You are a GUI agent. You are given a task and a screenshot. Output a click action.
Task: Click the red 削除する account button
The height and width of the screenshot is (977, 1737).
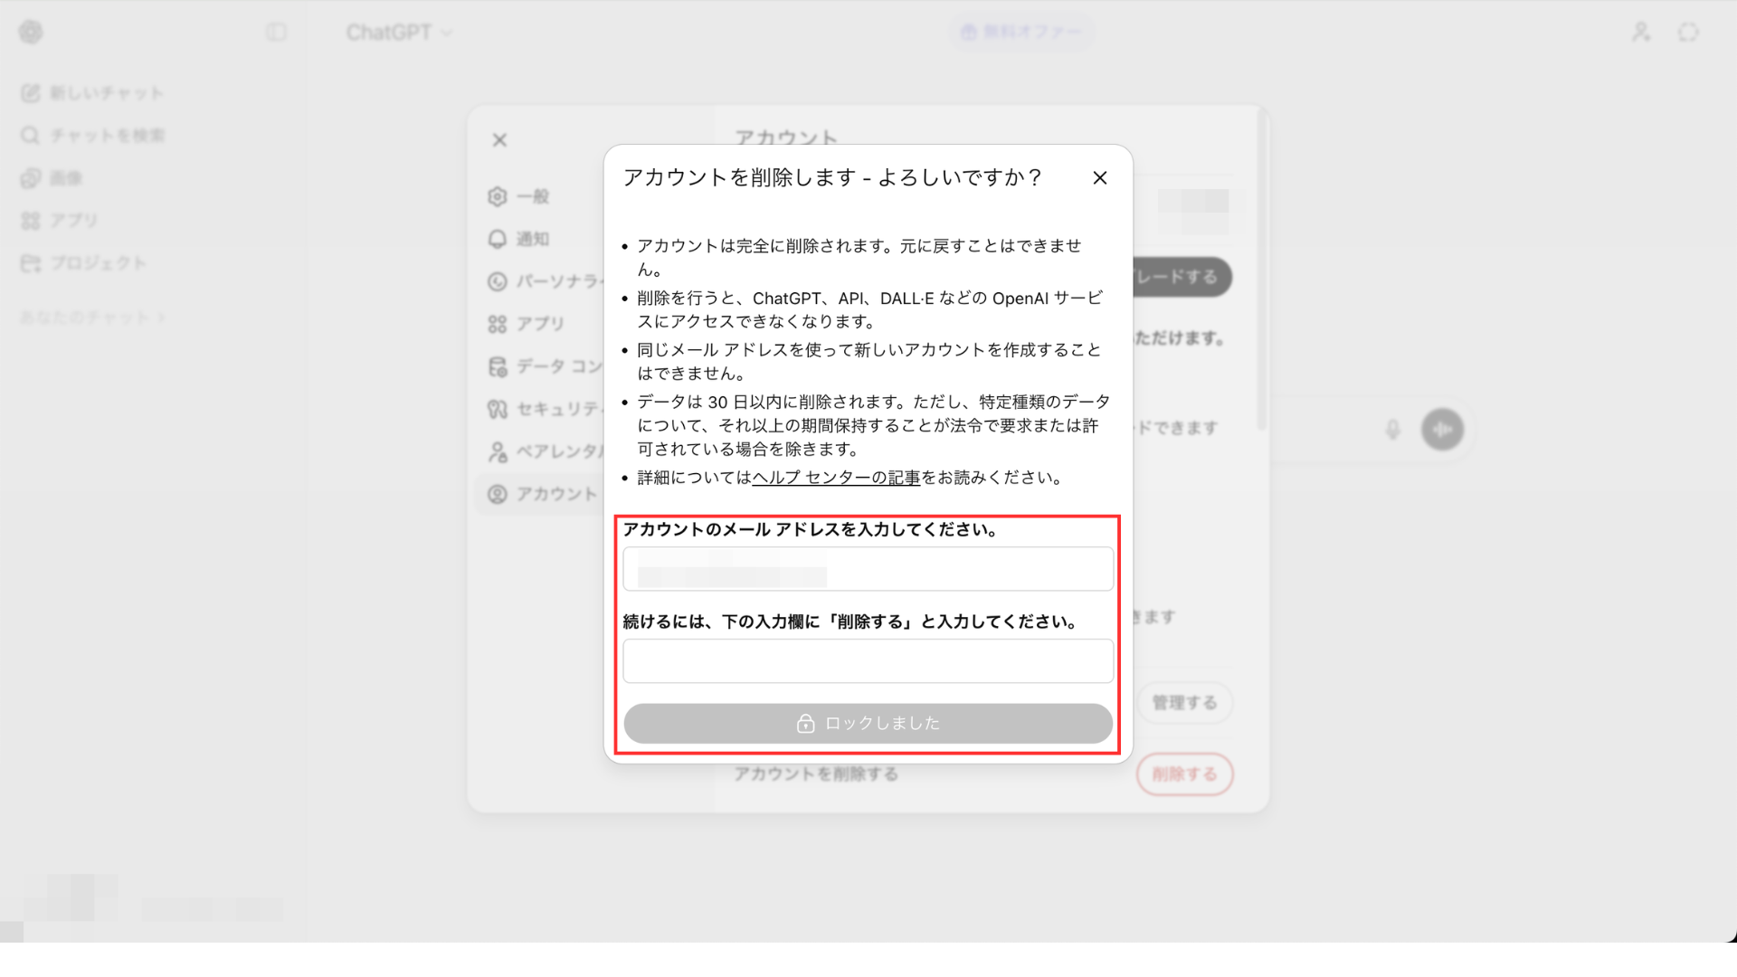tap(1184, 774)
